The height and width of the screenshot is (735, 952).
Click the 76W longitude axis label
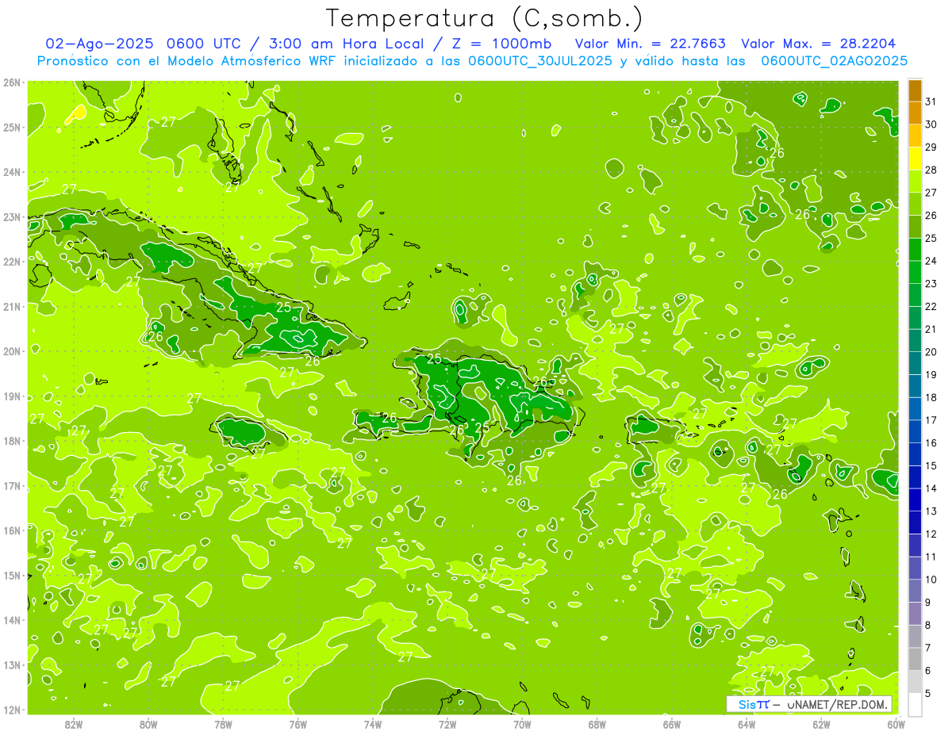click(297, 724)
